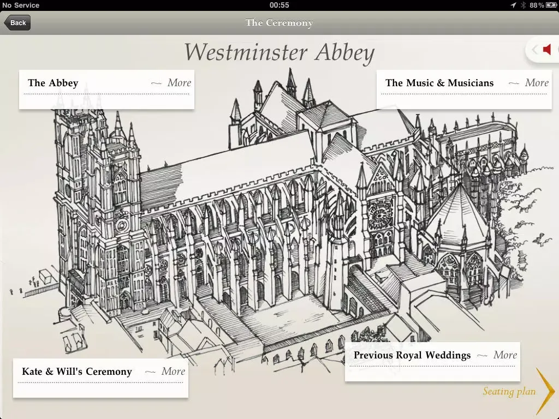Select The Music & Musicians title
Screen dimensions: 559x419
(439, 83)
